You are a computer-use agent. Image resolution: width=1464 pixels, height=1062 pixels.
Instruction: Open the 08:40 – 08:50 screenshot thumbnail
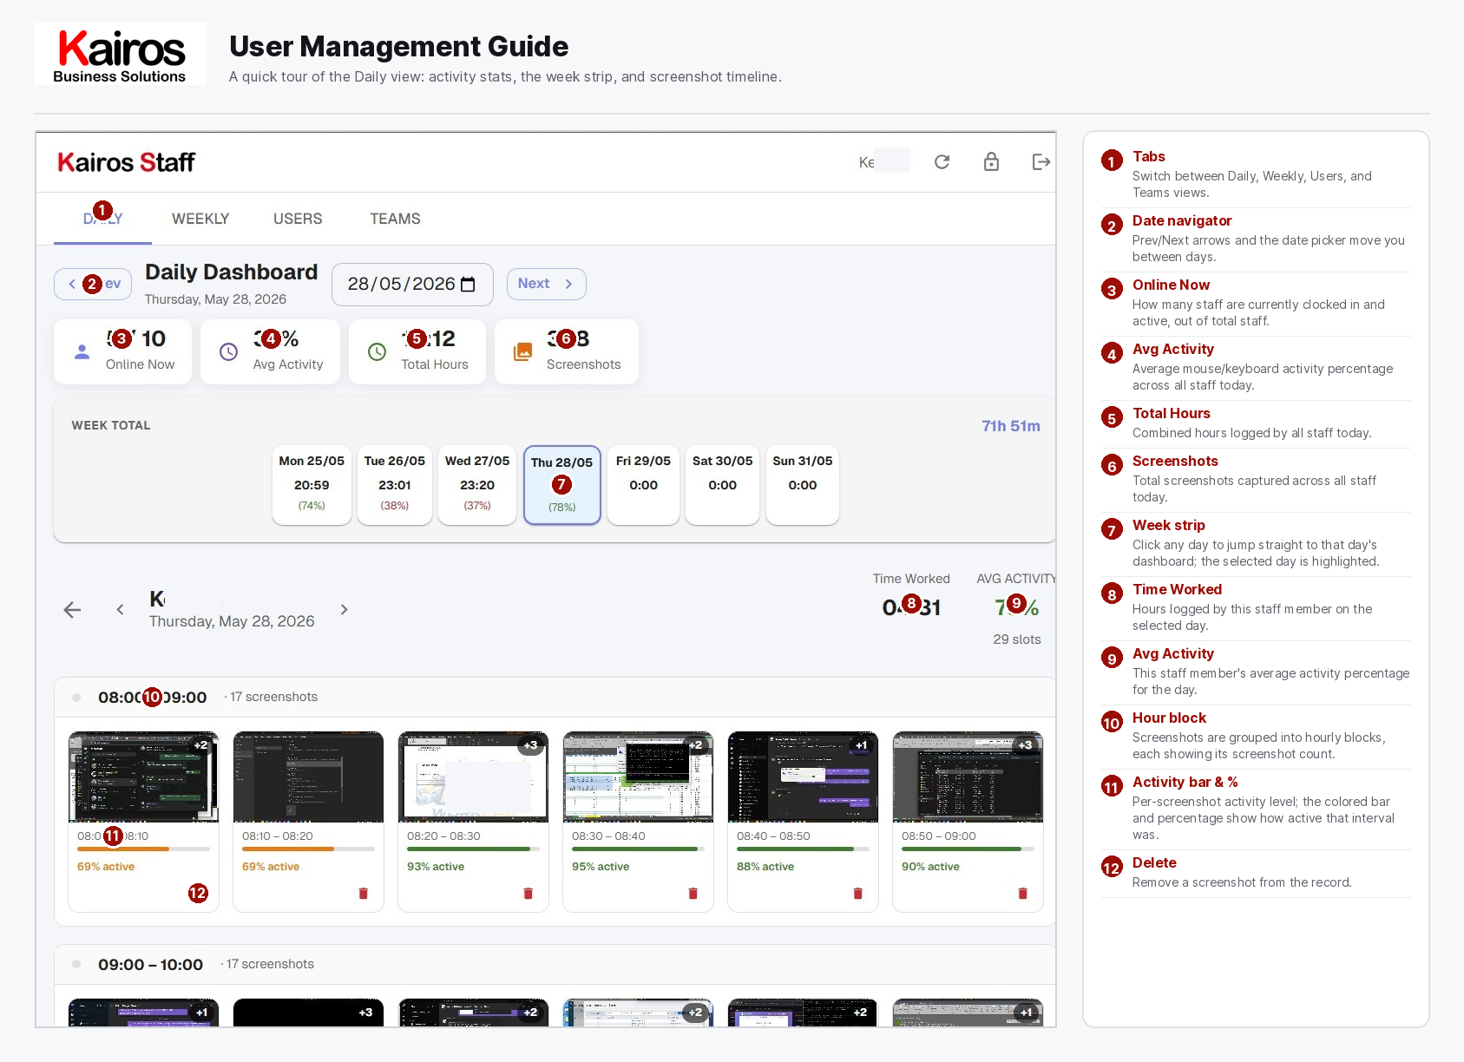pyautogui.click(x=803, y=777)
